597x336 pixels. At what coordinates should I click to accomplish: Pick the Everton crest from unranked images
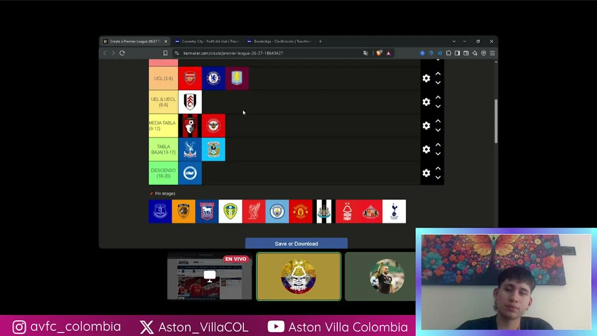click(160, 211)
